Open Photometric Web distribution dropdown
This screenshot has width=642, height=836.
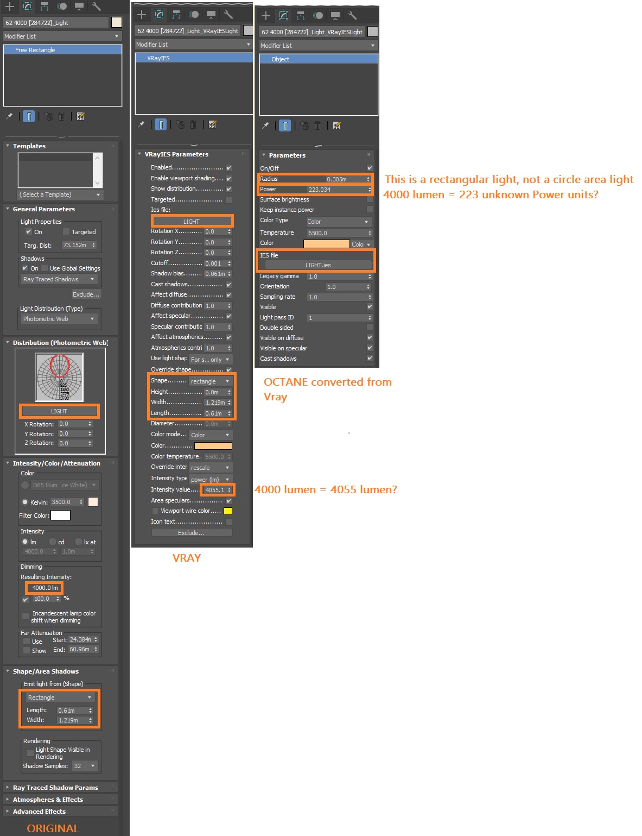coord(59,319)
